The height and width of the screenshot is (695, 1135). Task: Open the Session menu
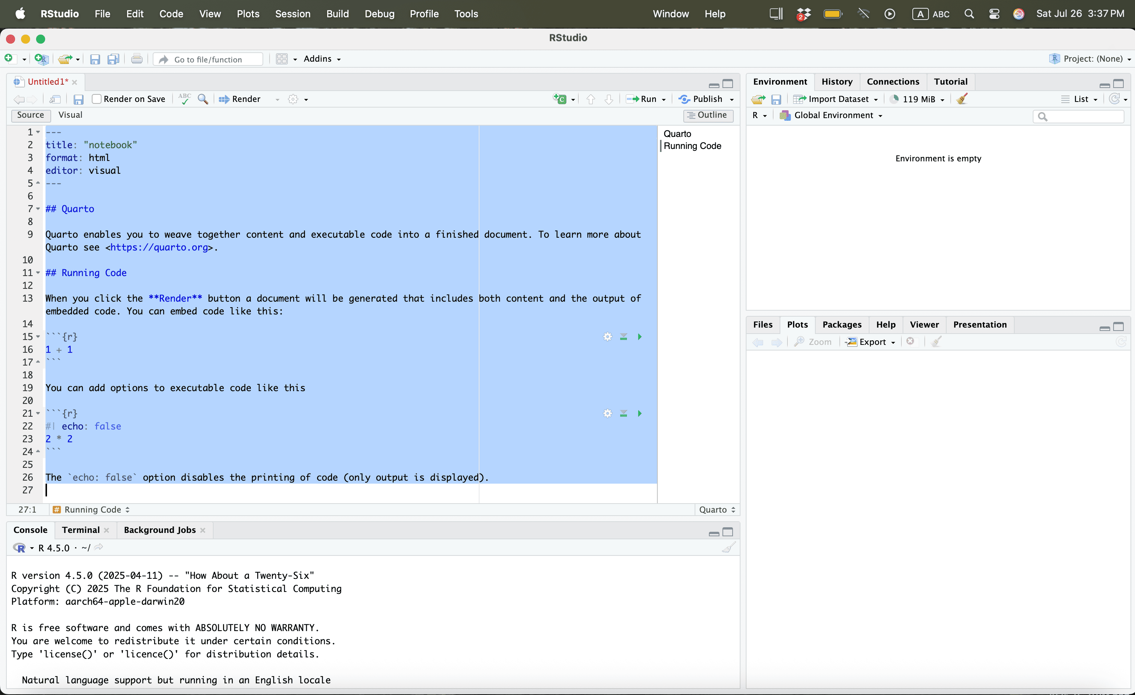point(293,14)
